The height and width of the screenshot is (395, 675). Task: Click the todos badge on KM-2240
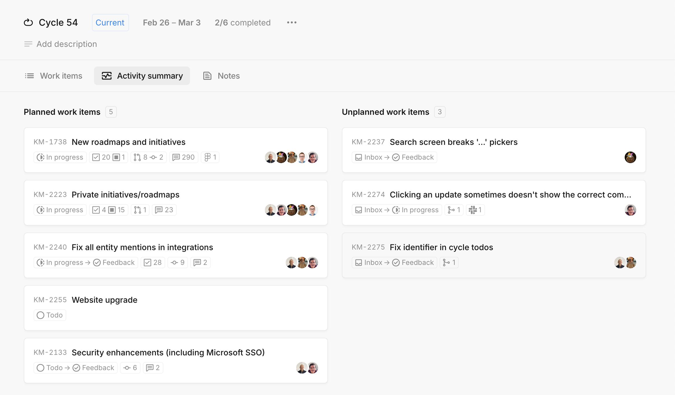[153, 263]
